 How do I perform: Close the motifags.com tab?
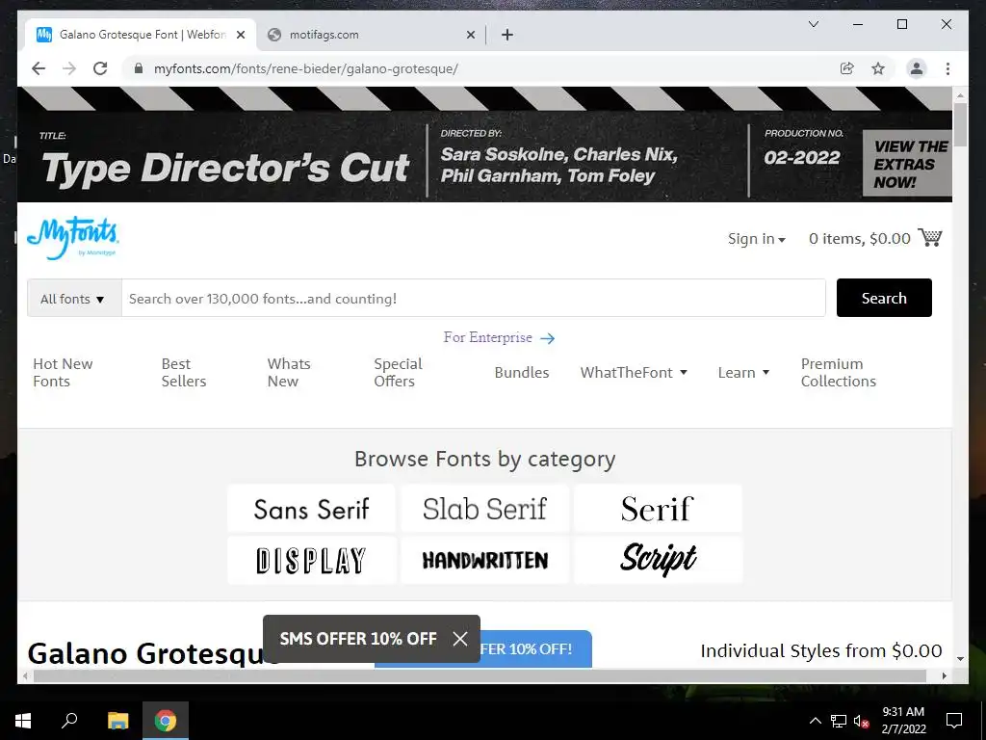tap(470, 36)
